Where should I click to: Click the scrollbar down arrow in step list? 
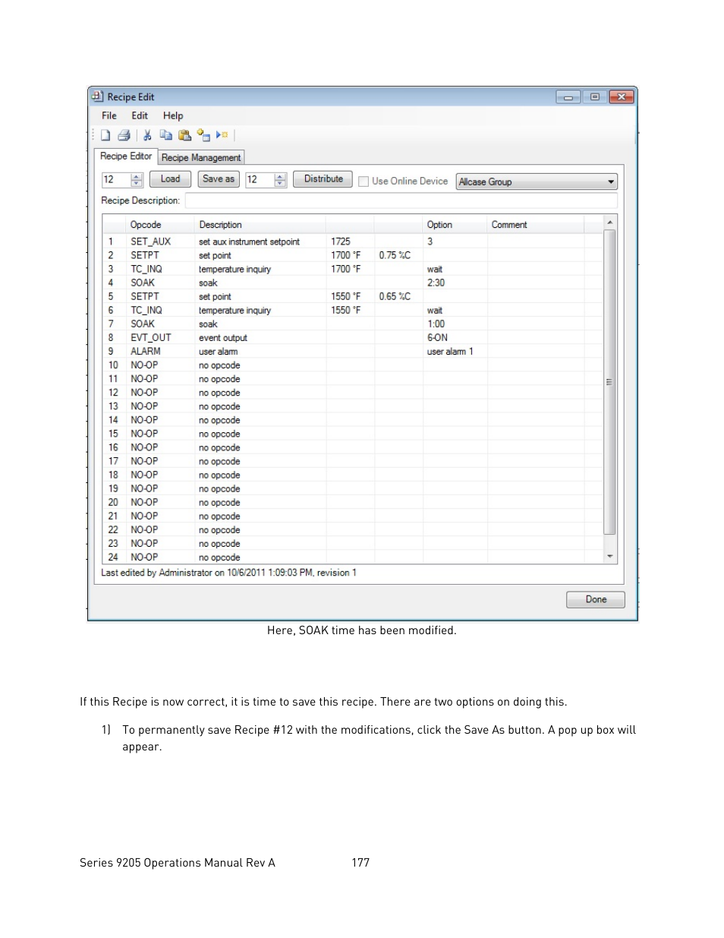click(x=609, y=557)
